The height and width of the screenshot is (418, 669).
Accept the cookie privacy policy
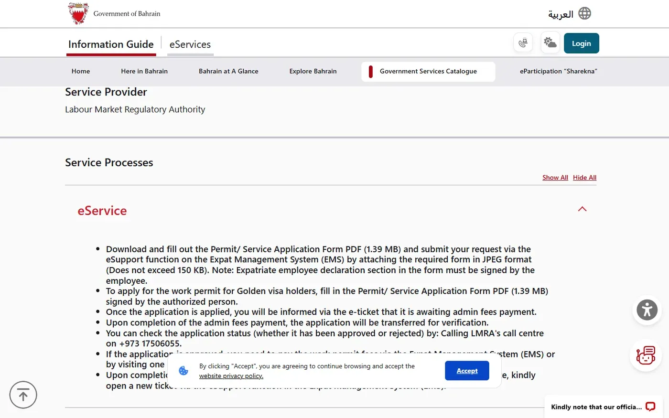pos(467,371)
